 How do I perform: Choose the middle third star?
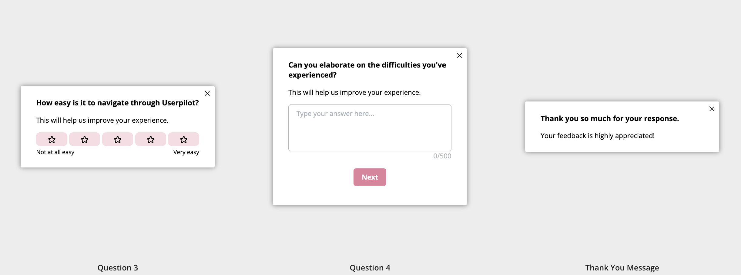click(x=118, y=139)
